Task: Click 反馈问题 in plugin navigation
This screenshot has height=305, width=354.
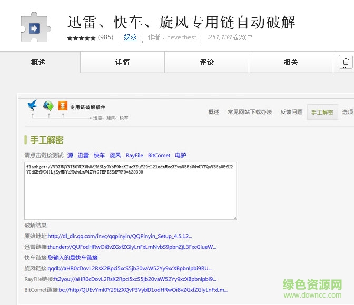Action: pyautogui.click(x=291, y=112)
